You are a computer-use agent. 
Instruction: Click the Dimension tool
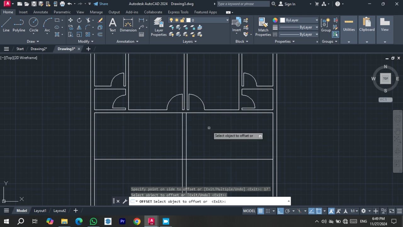pos(128,25)
